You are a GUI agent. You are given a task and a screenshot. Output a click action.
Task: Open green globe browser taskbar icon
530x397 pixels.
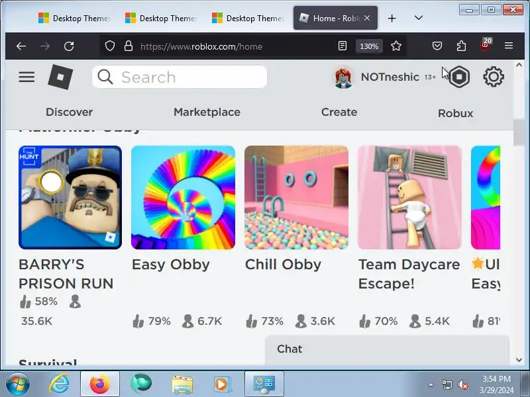[x=141, y=384]
